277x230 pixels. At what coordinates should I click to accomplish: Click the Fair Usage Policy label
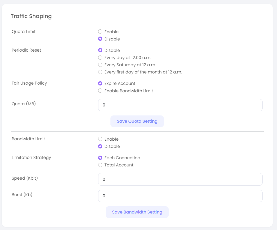coord(29,83)
